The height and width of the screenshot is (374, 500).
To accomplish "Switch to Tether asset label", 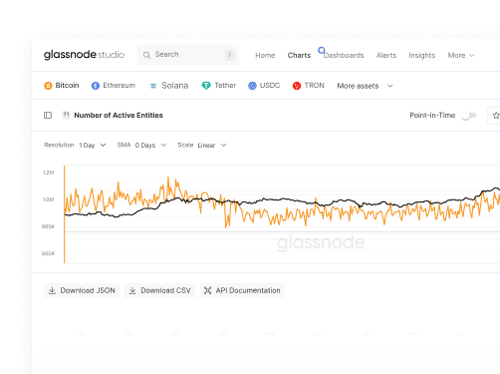I will (225, 86).
